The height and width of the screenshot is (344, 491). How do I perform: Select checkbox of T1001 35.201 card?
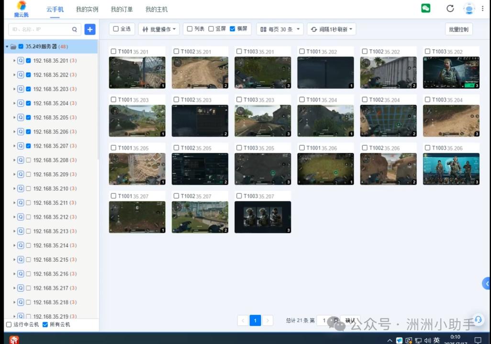(114, 51)
